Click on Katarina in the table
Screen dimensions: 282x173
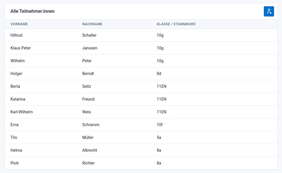point(18,99)
